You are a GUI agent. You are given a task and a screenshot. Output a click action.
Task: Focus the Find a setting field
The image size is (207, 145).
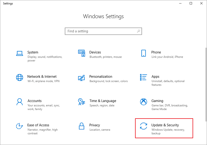pos(100,31)
